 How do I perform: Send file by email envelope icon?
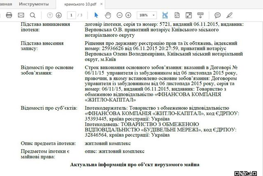click(x=21, y=15)
